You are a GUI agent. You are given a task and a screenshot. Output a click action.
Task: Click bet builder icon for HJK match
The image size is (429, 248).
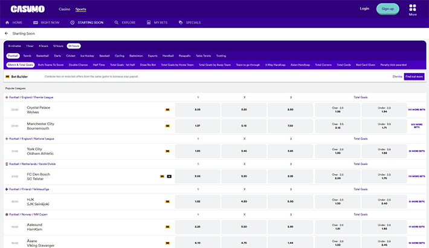167,201
